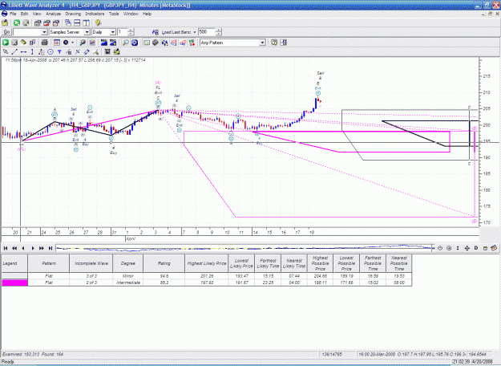The height and width of the screenshot is (366, 501).
Task: Click the Pattern column header
Action: click(49, 263)
